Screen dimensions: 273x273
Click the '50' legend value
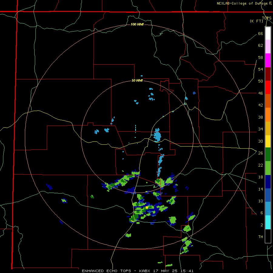[x=261, y=81]
